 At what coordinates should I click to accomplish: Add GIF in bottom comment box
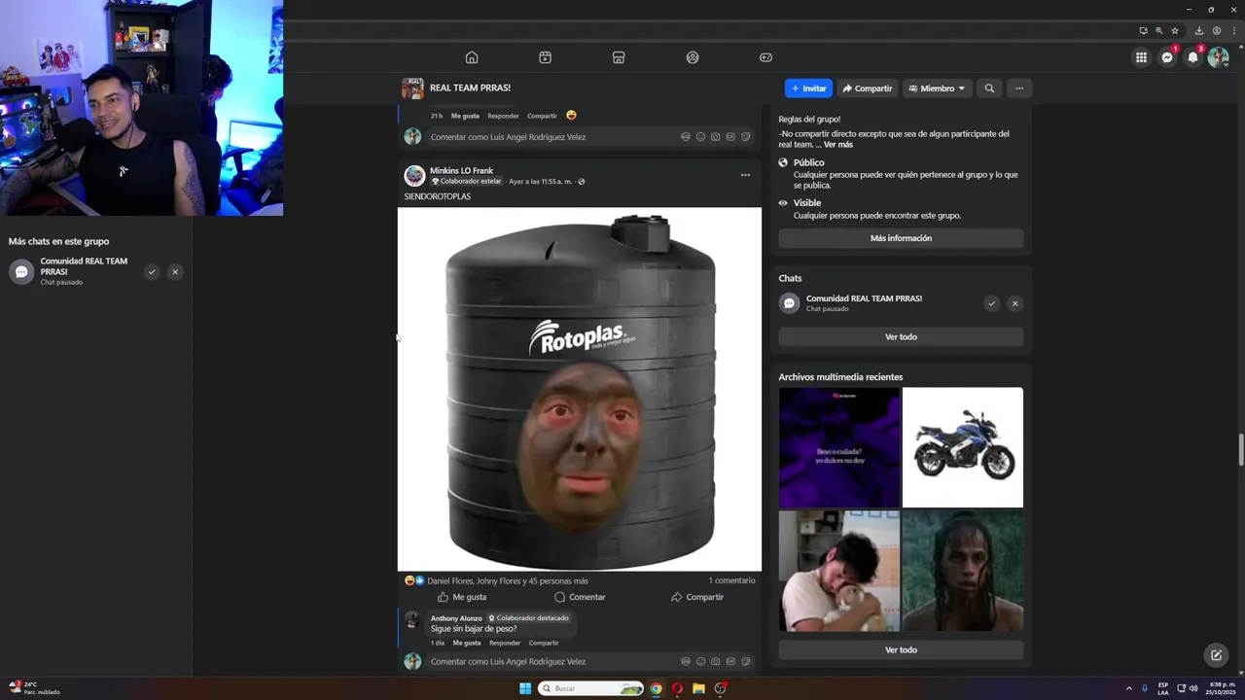730,661
